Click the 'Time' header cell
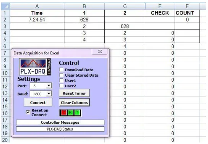208x144 pixels. pos(37,13)
